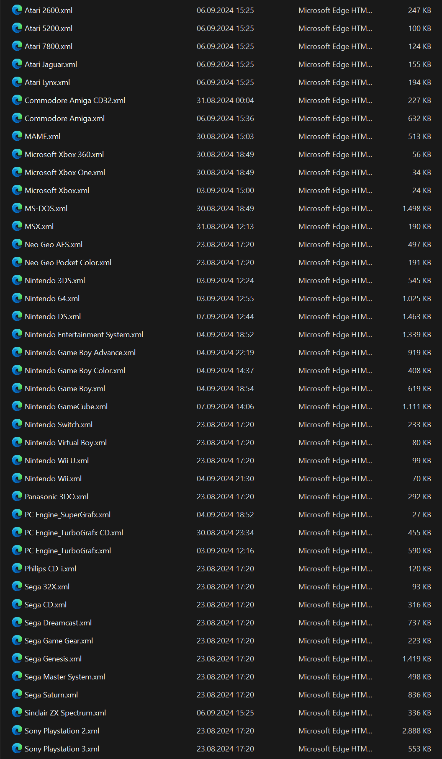Click the 2.888 KB size value
This screenshot has height=759, width=442.
416,731
